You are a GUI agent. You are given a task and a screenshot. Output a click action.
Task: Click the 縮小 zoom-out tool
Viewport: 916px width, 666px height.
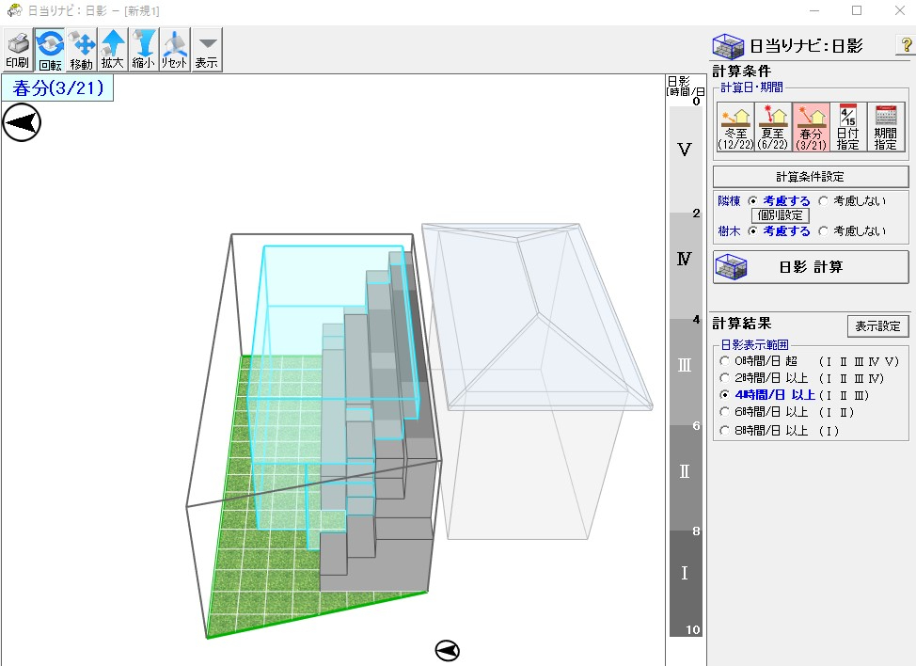(x=144, y=50)
